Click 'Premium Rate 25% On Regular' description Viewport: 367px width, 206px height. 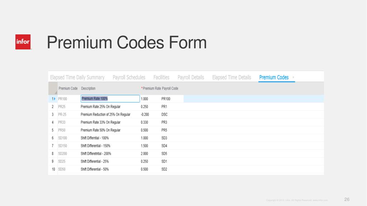(100, 107)
